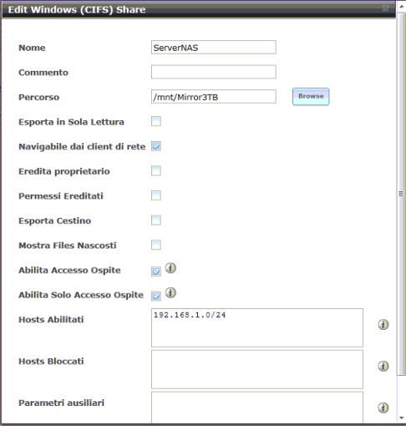Click the Browse button for Percorso

tap(311, 96)
